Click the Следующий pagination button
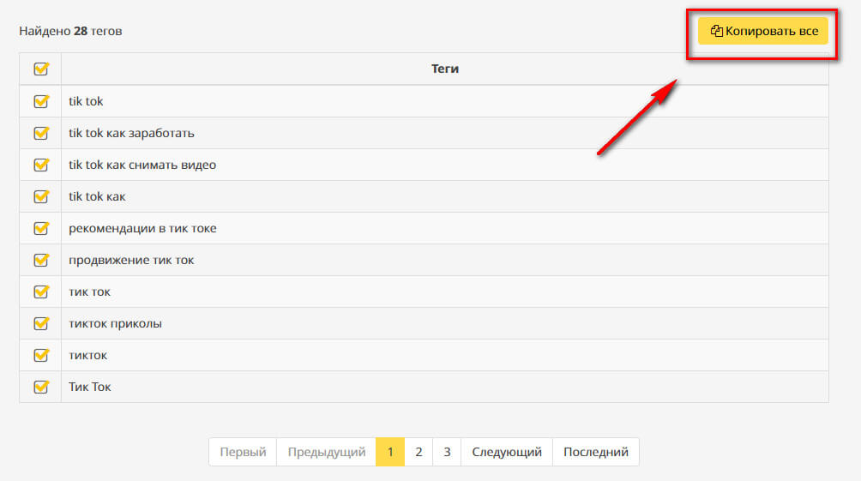 click(x=507, y=452)
